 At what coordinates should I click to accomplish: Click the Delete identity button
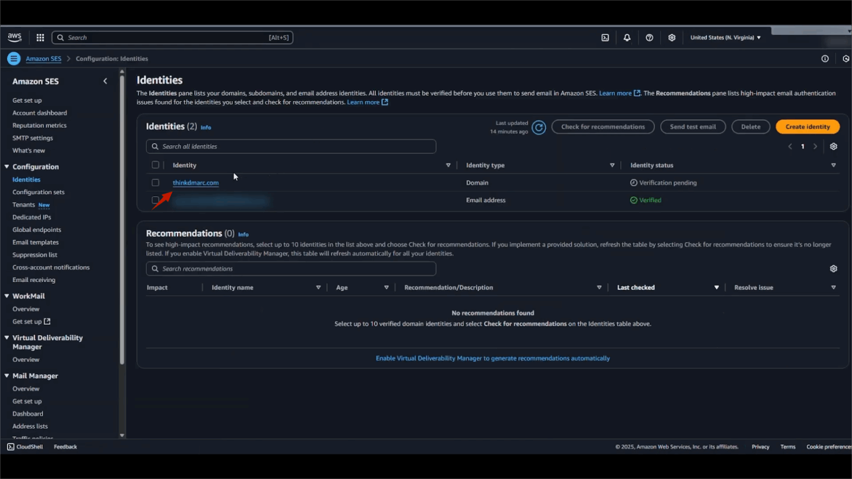point(750,127)
